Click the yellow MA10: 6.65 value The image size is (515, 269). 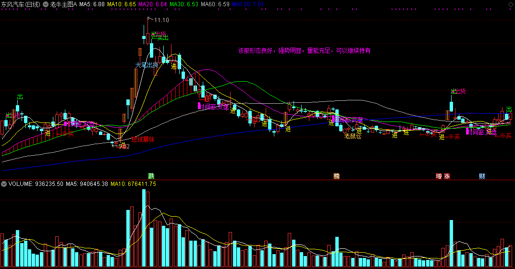click(x=122, y=4)
